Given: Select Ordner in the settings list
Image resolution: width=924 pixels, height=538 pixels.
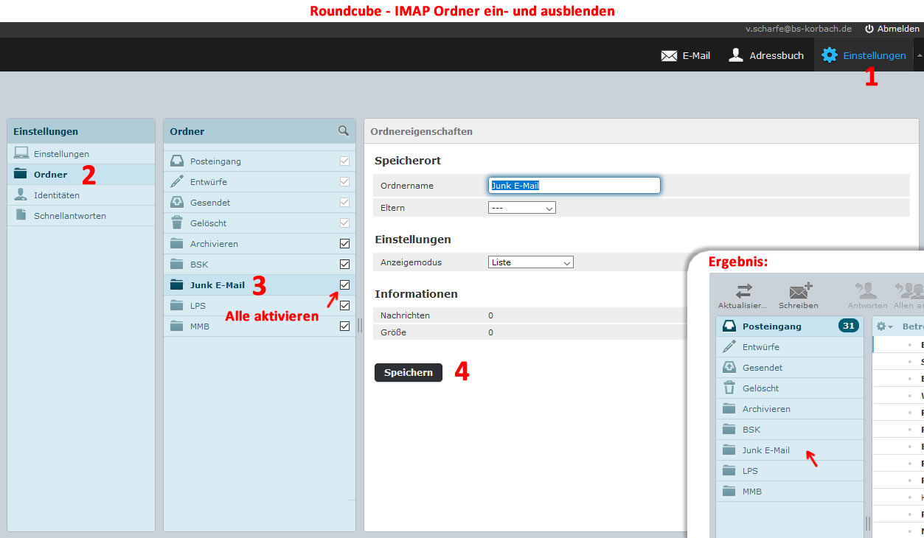Looking at the screenshot, I should point(81,175).
